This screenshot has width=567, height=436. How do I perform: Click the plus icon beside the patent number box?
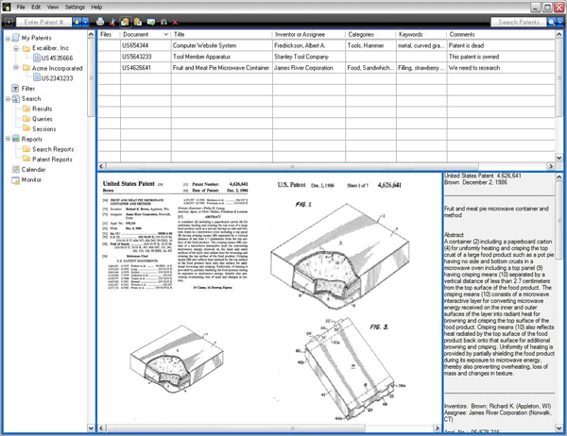click(9, 22)
